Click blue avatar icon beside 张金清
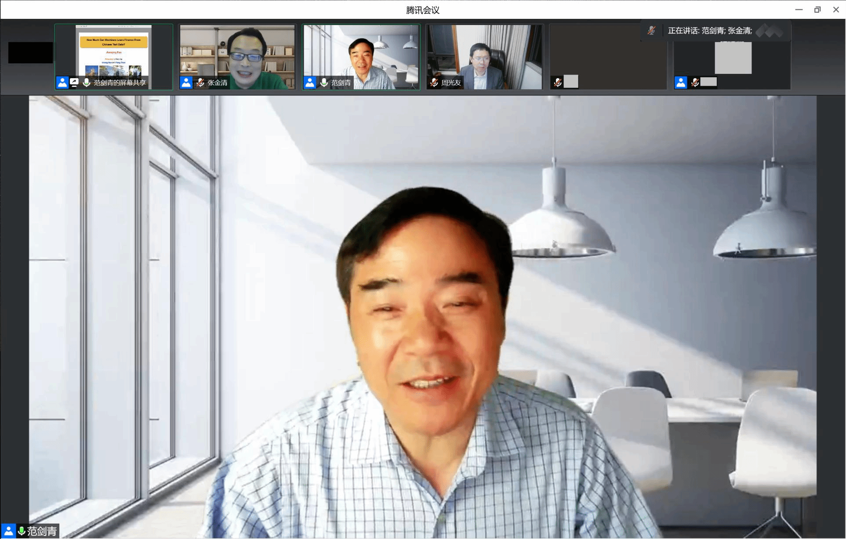This screenshot has width=846, height=539. (x=186, y=82)
